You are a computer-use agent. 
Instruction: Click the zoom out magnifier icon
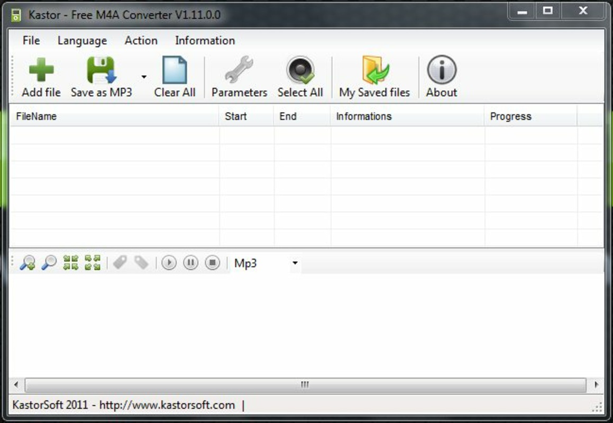tap(49, 263)
